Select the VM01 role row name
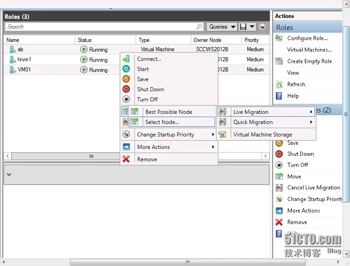The image size is (350, 266). [x=24, y=70]
